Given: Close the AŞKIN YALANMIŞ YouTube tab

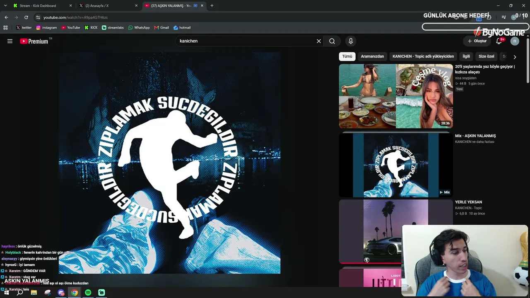Looking at the screenshot, I should pyautogui.click(x=202, y=6).
